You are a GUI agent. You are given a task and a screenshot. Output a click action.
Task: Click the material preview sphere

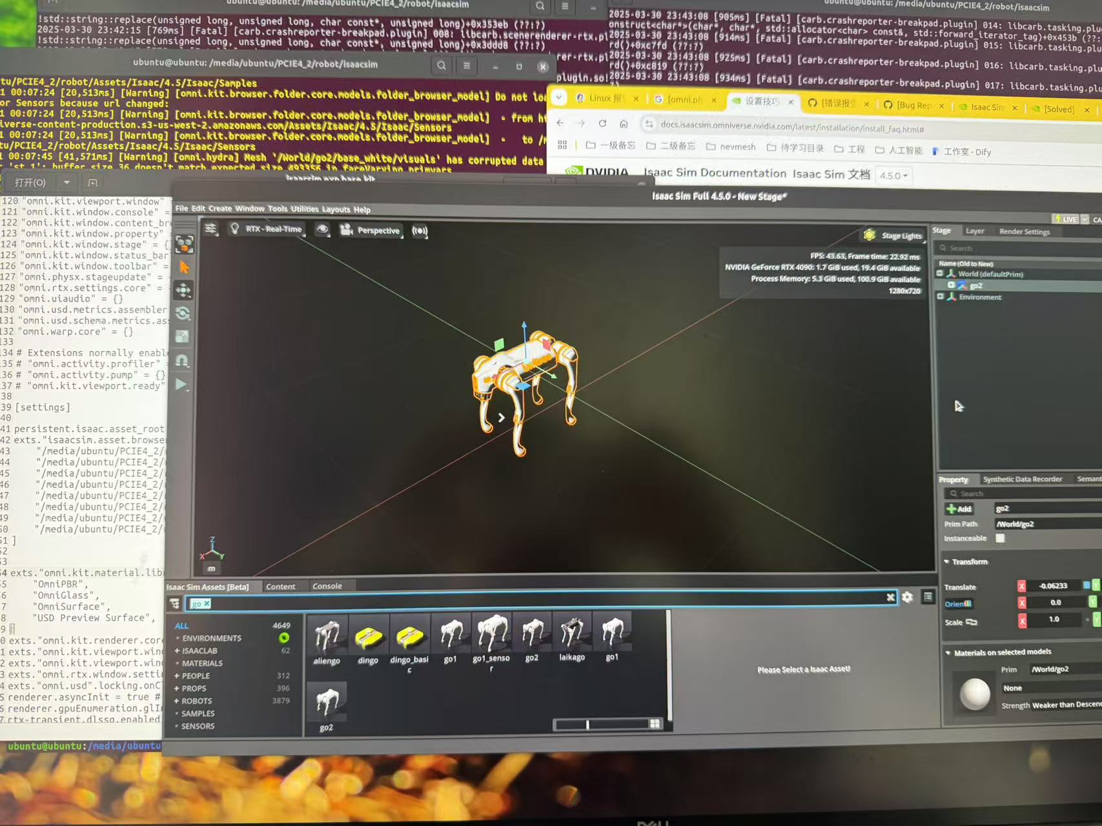pos(974,694)
